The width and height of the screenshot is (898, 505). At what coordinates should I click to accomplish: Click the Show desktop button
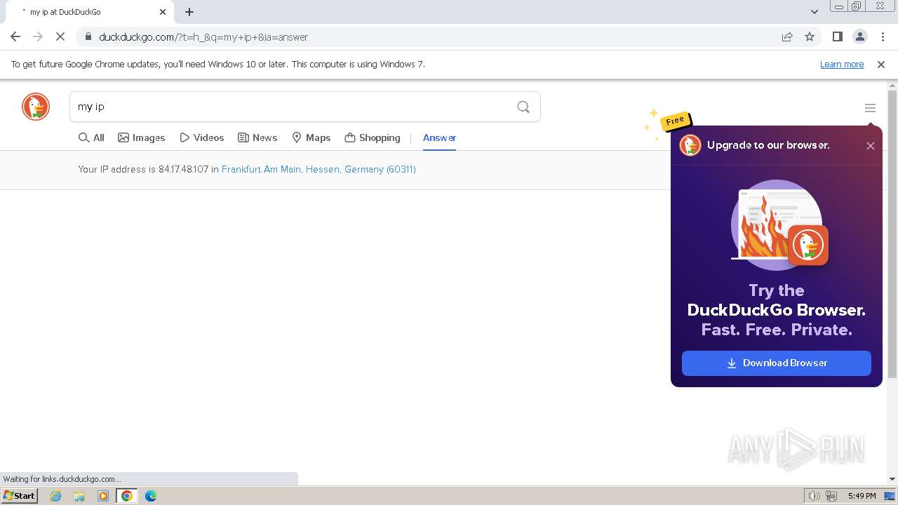click(x=891, y=496)
